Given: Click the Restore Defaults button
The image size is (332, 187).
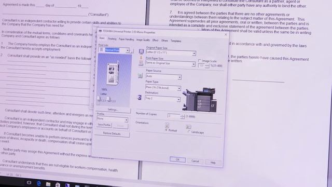Looking at the screenshot, I should [112, 134].
